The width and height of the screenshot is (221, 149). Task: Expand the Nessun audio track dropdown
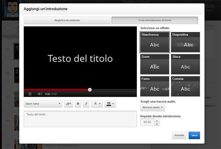(152, 108)
